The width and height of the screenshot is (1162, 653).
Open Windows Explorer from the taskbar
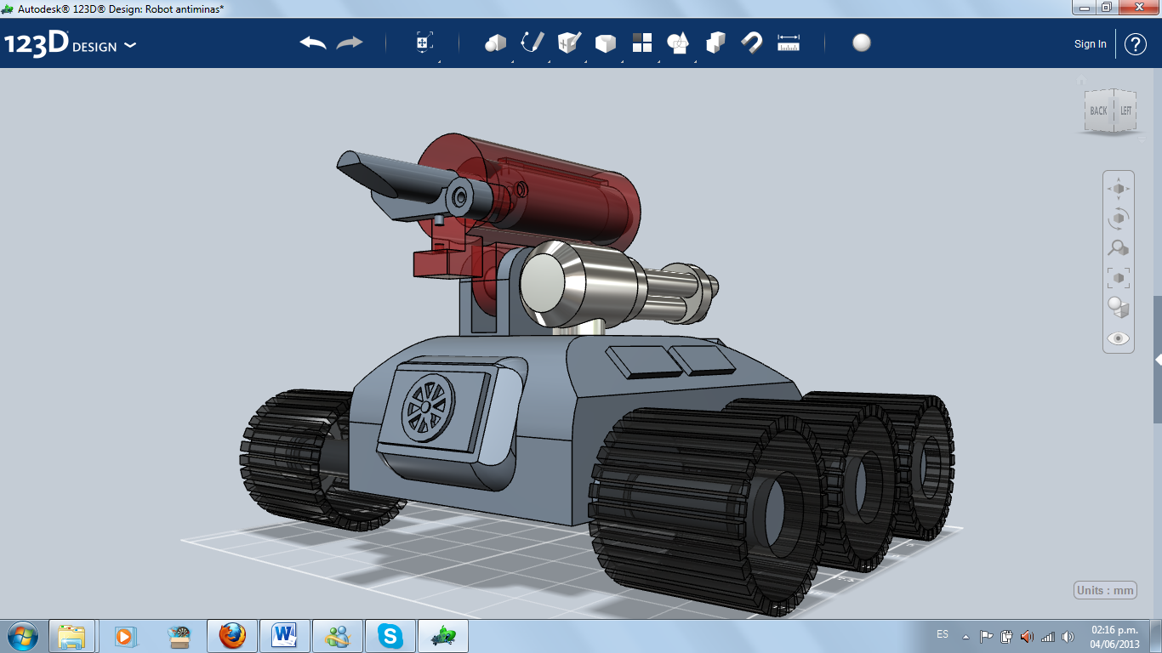point(71,636)
